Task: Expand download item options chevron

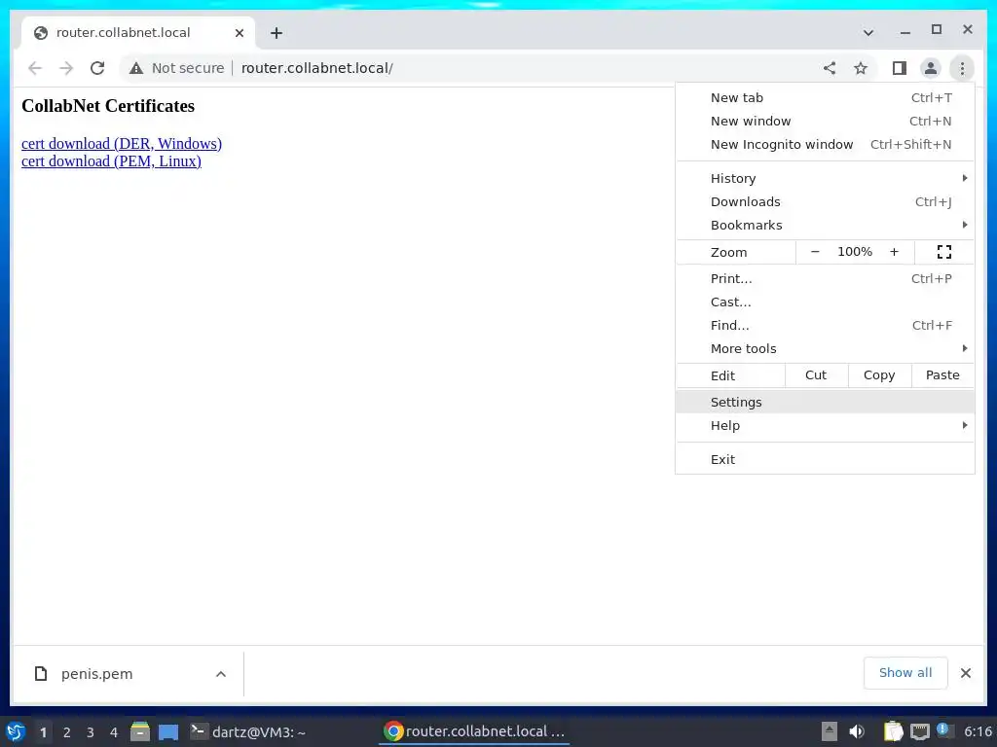Action: point(221,674)
